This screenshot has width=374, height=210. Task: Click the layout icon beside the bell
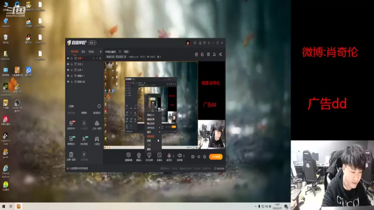pyautogui.click(x=208, y=54)
